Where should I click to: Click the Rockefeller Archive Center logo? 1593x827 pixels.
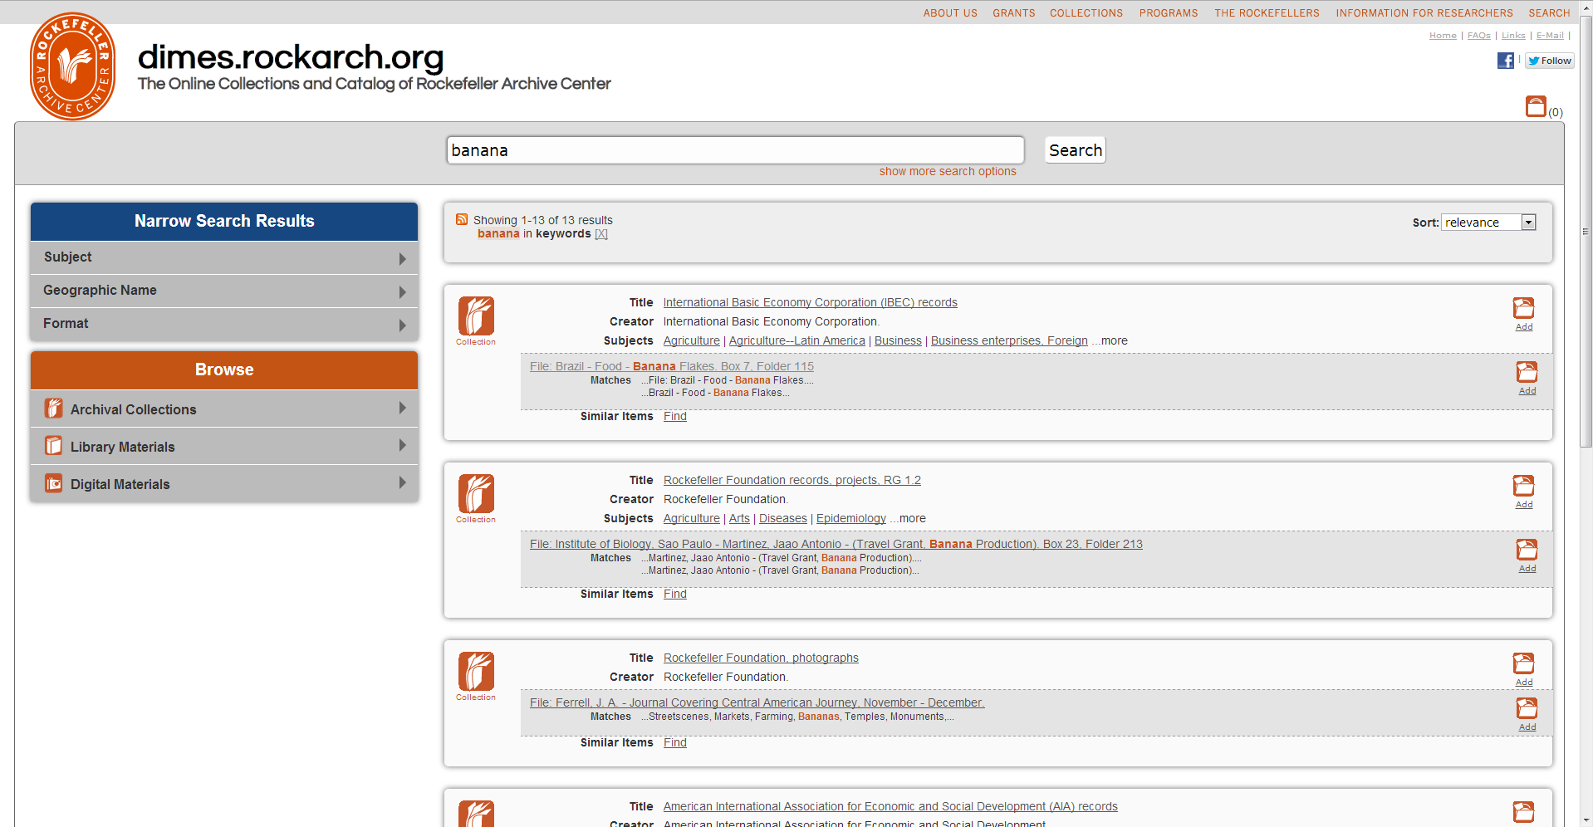click(x=72, y=66)
